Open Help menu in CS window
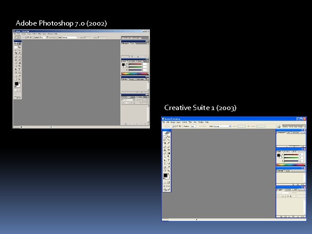The image size is (312, 234). tap(207, 122)
